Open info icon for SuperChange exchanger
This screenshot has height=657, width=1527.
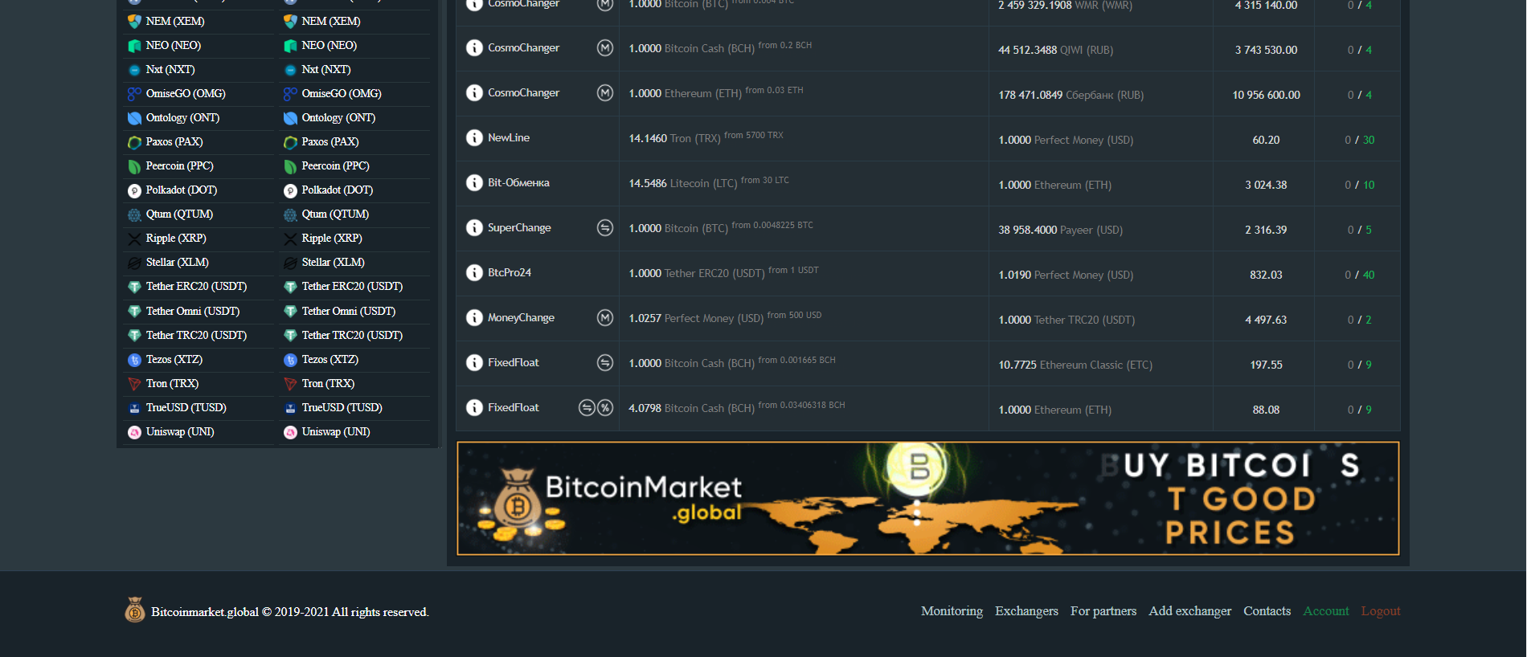(474, 228)
